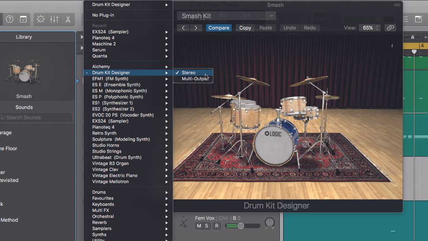Expand the Drums category arrow

(166, 192)
